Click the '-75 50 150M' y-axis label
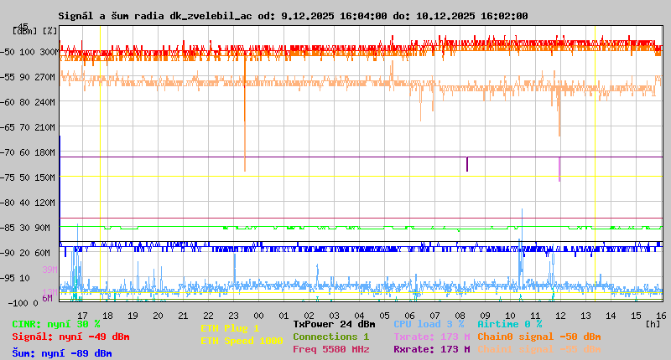 click(x=29, y=177)
